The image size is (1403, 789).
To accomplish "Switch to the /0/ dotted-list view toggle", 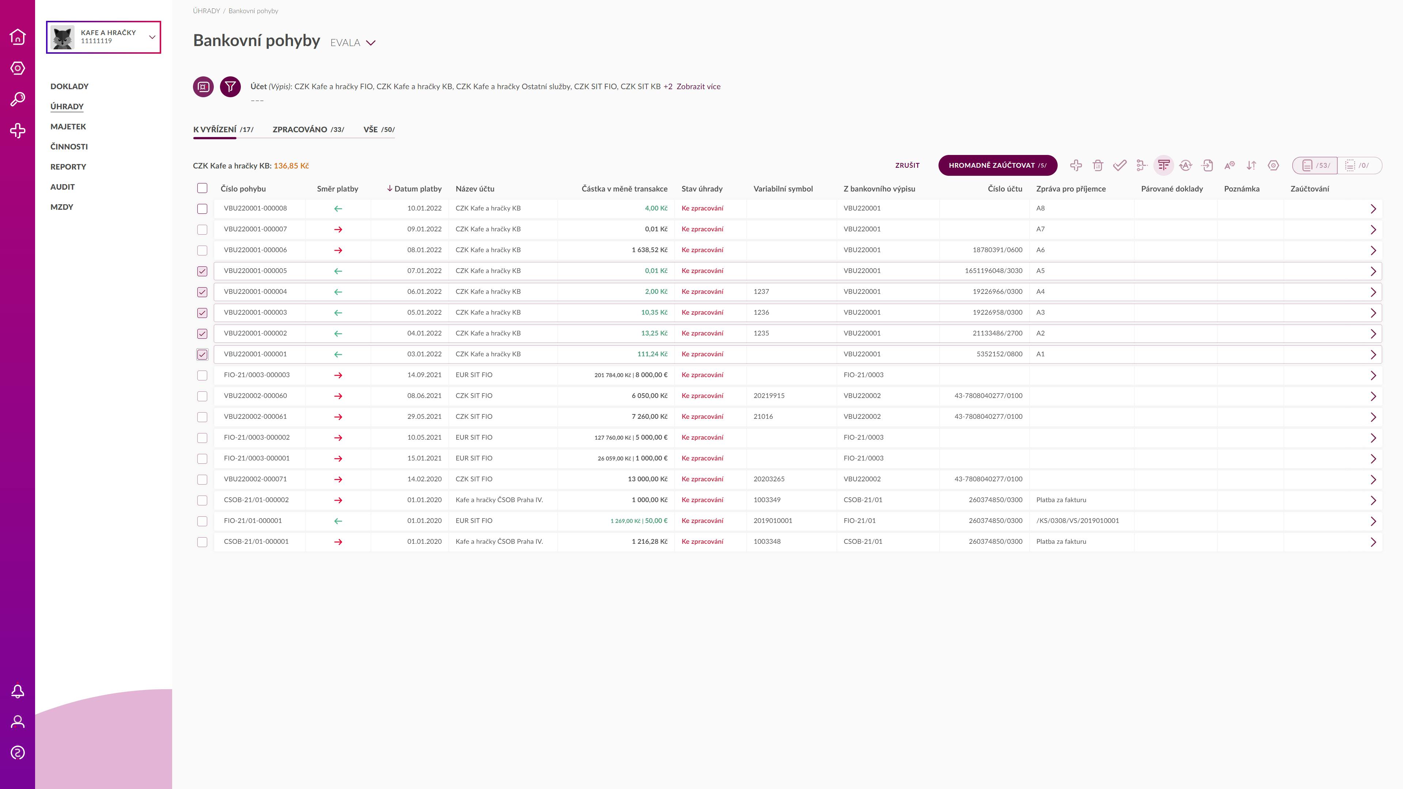I will point(1360,166).
